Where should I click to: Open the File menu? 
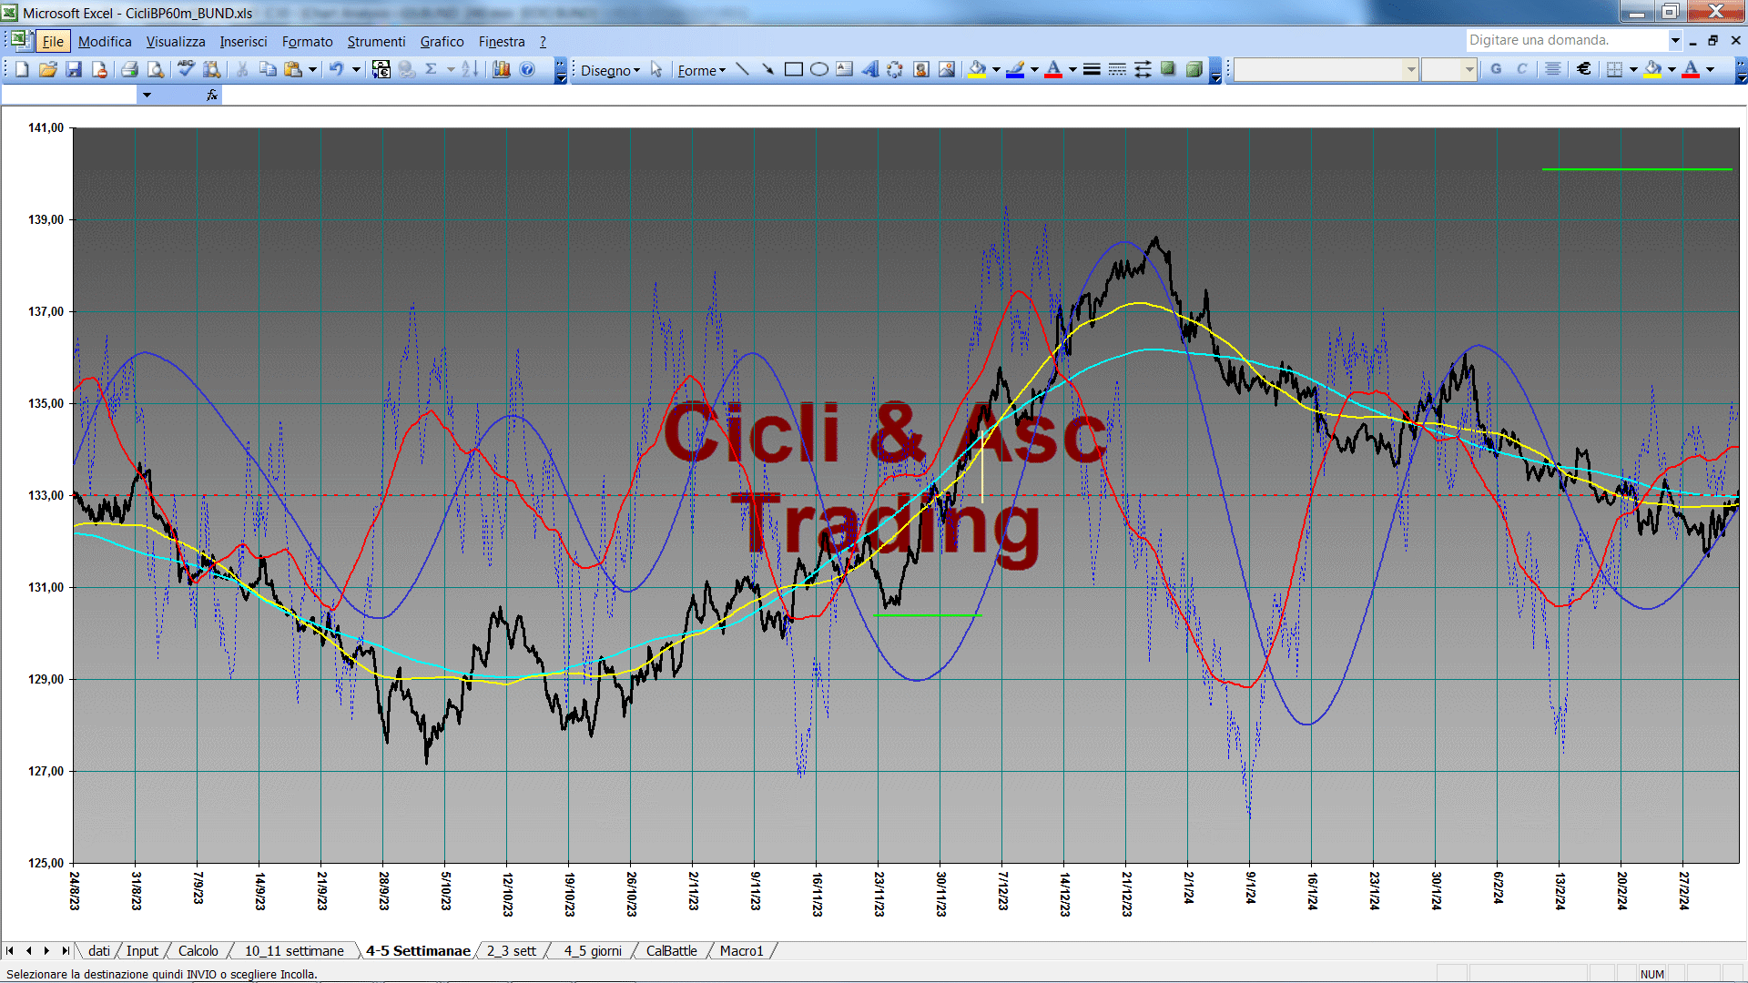53,41
